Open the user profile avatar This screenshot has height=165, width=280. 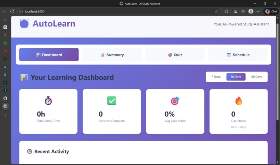pos(251,11)
